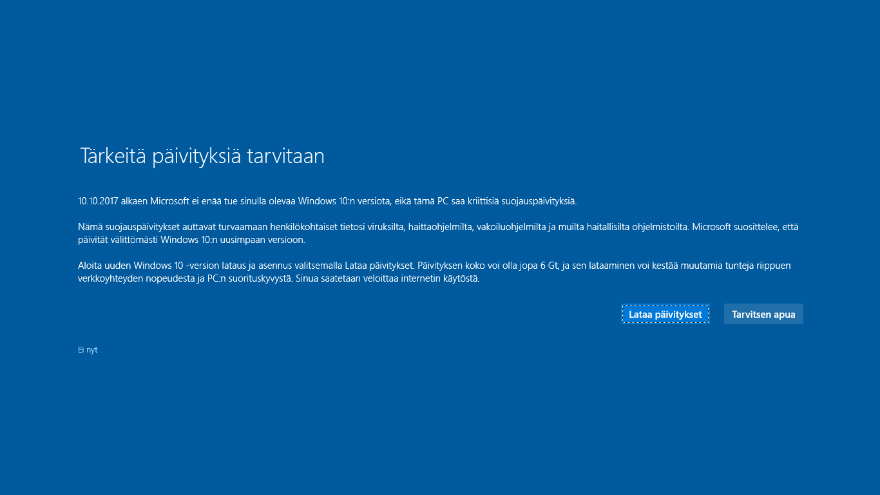Click the Lataa päivitykset button
The height and width of the screenshot is (495, 880).
click(665, 314)
